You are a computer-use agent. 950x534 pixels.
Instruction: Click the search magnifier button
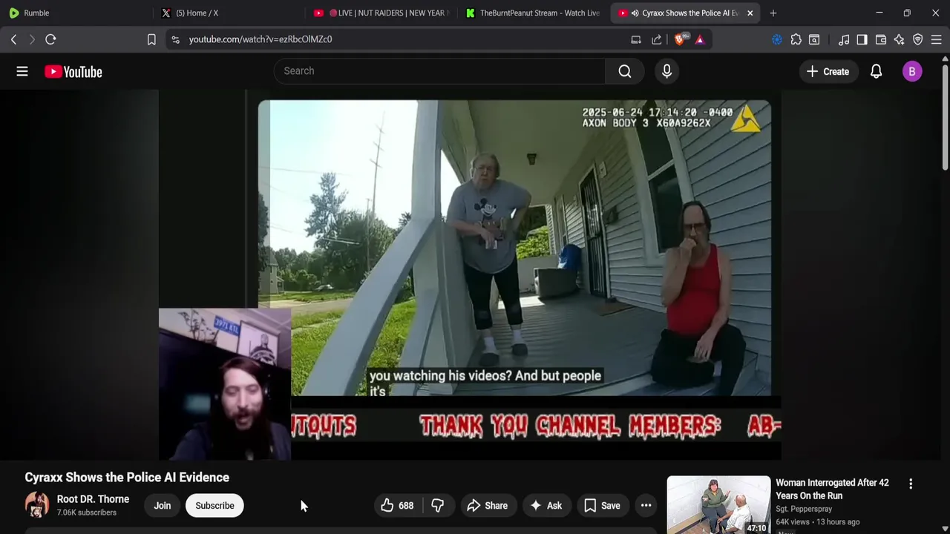(x=625, y=71)
